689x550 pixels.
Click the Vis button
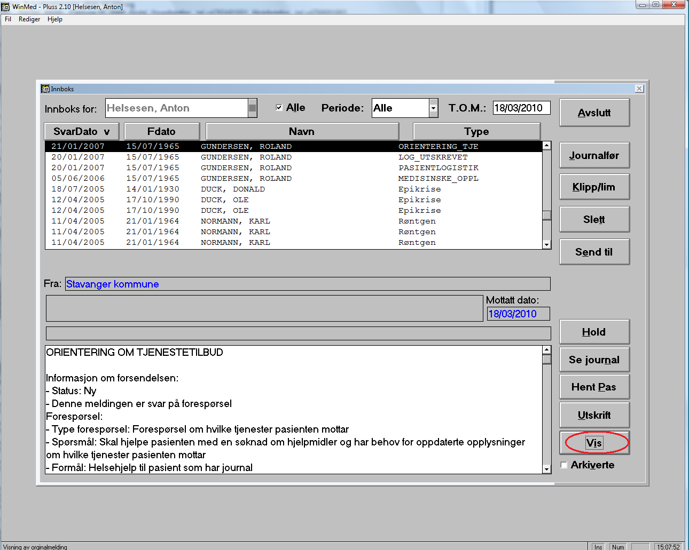[594, 443]
